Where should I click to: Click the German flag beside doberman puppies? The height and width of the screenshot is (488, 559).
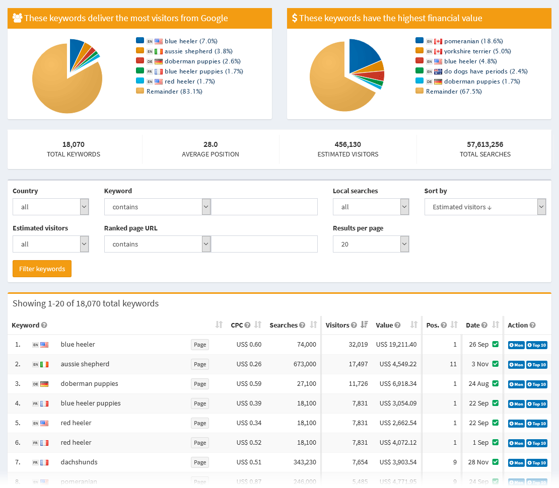pyautogui.click(x=45, y=383)
